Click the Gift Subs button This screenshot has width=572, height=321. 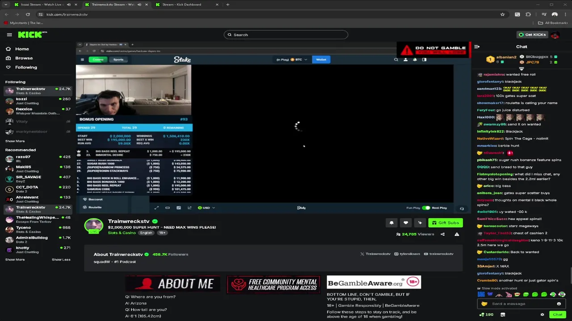tap(446, 222)
